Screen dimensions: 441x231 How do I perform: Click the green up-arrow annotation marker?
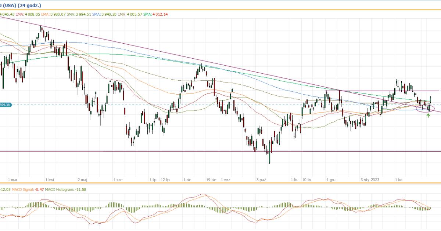428,115
